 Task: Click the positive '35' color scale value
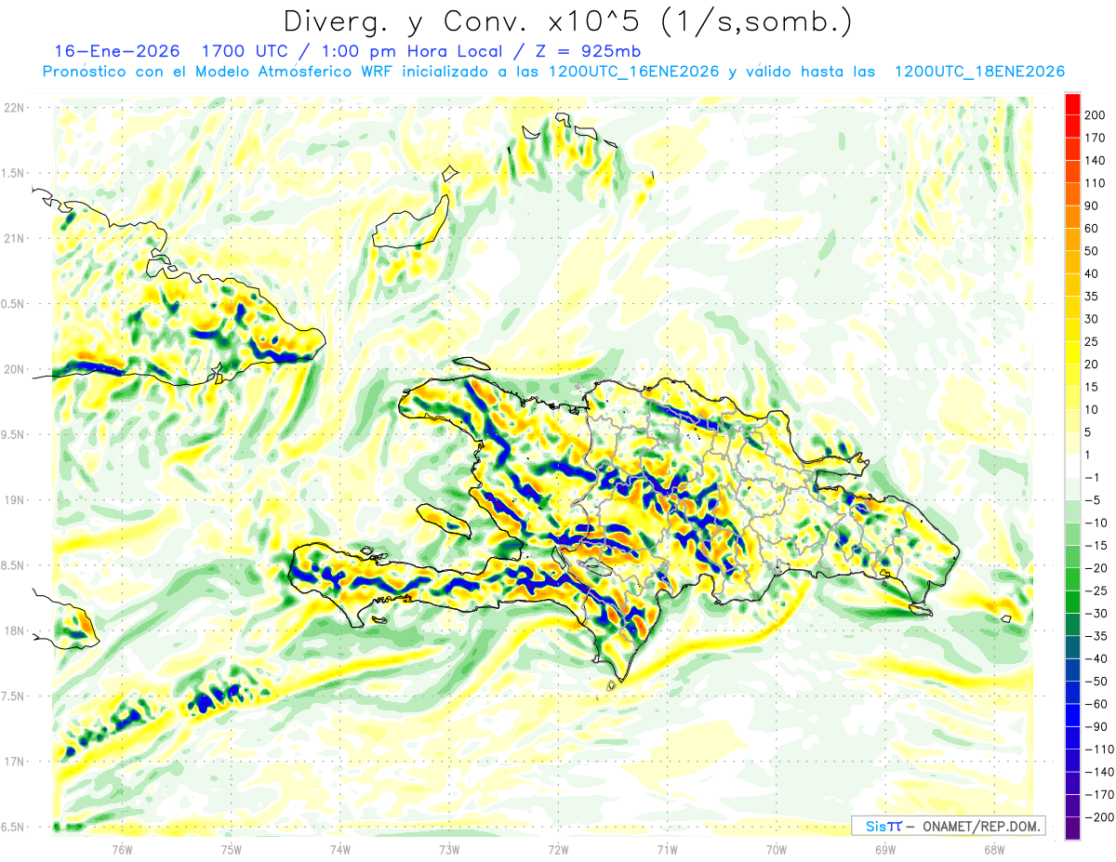click(x=1092, y=297)
